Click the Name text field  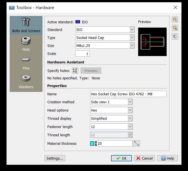point(128,94)
